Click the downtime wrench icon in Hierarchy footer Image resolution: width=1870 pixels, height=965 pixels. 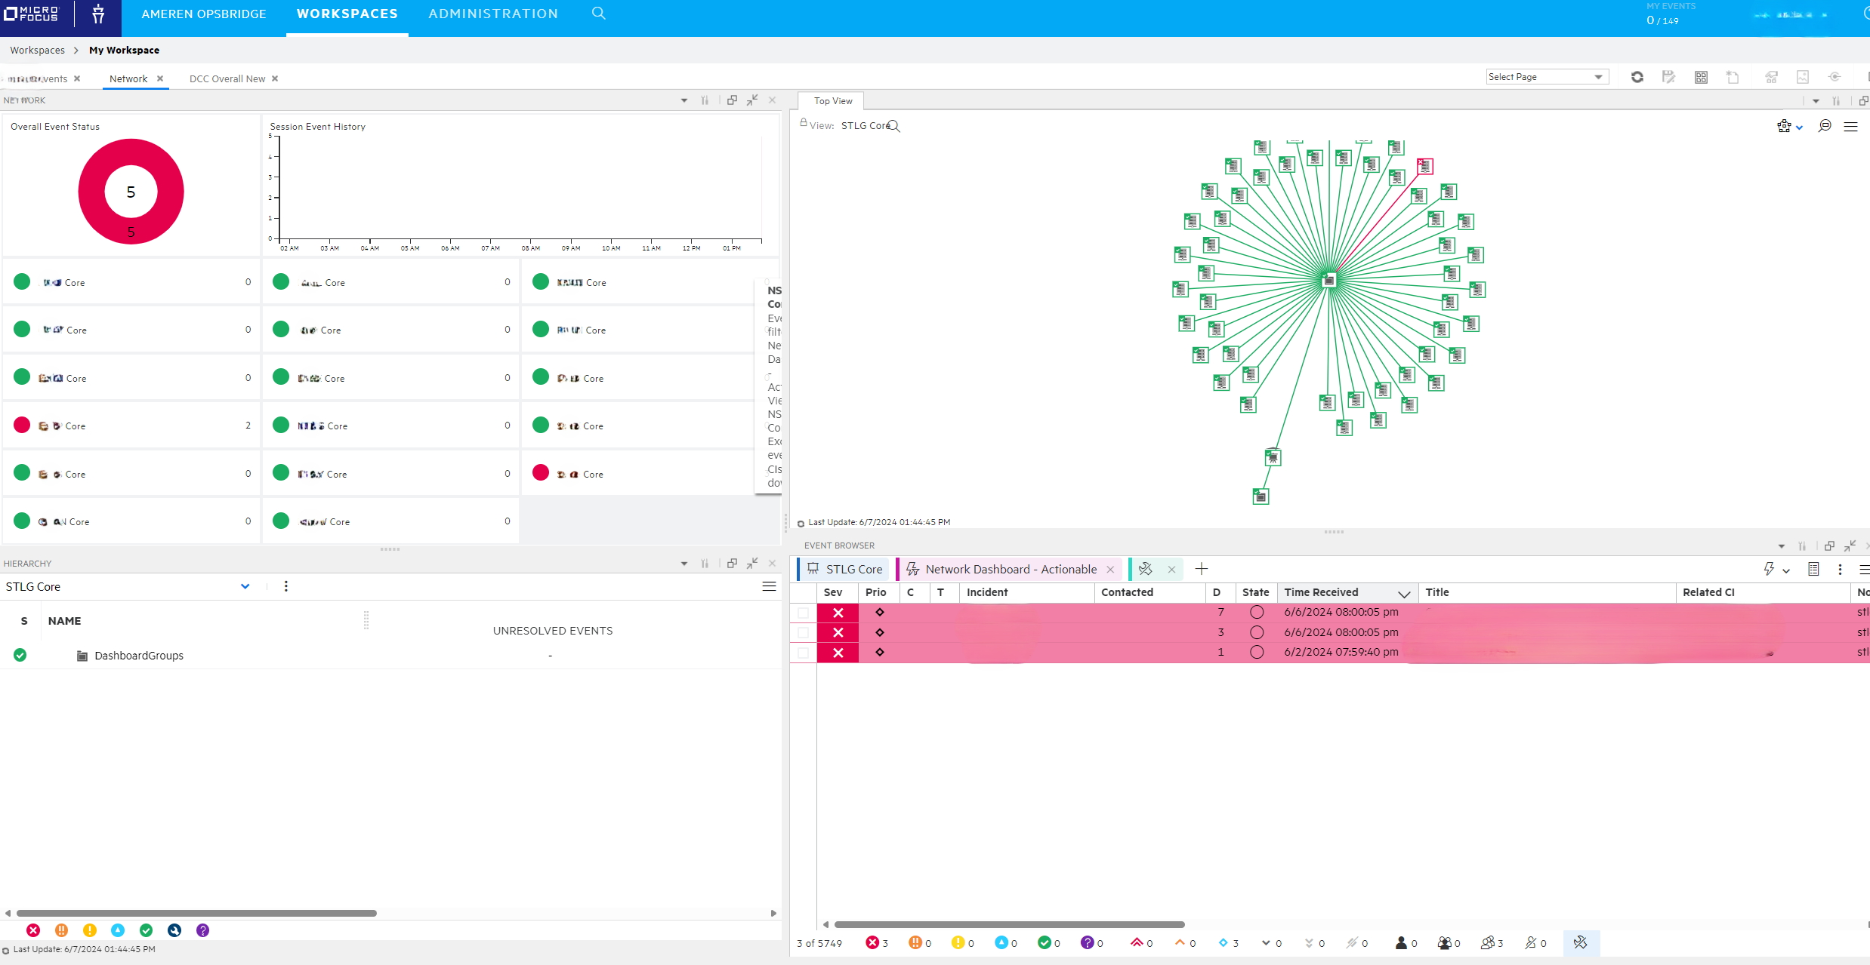tap(174, 930)
